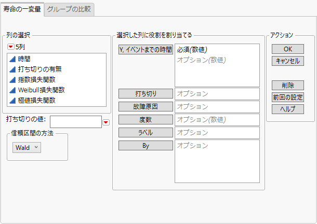This screenshot has height=224, width=317.
Task: Click the 打ち切り role button
Action: pyautogui.click(x=146, y=94)
